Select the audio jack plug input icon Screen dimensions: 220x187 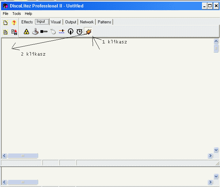tap(44, 32)
